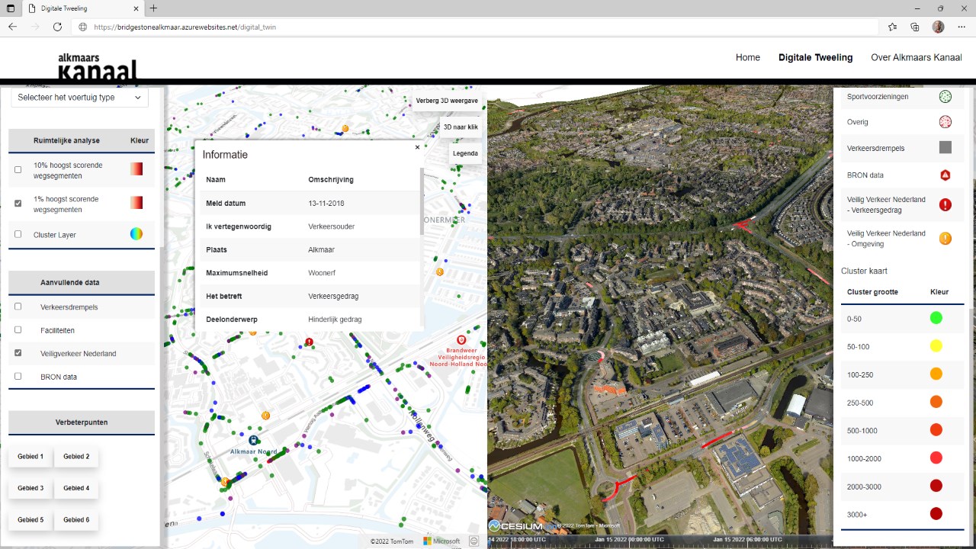Click the Sportvoorzieningen green legend icon

945,97
